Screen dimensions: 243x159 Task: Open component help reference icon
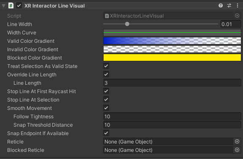221,6
